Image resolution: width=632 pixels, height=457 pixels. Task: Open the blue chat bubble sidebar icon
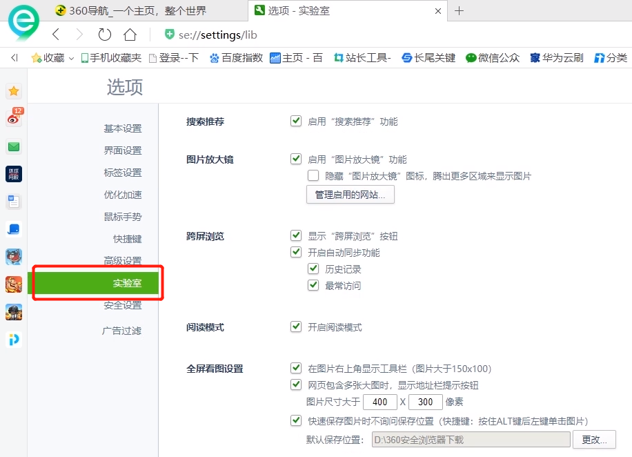coord(14,228)
